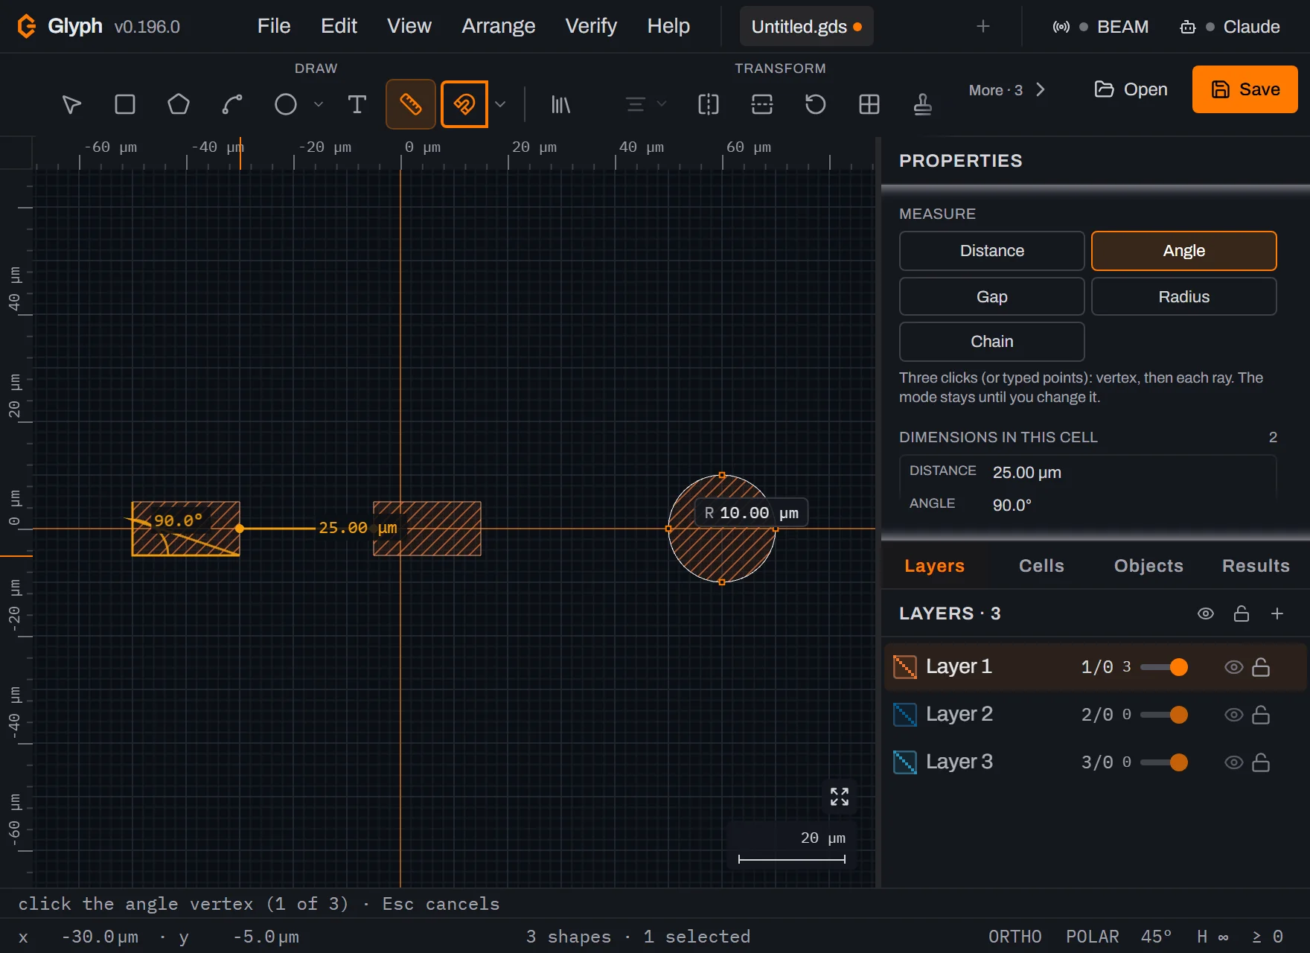
Task: Add a new document tab with plus
Action: point(983,27)
